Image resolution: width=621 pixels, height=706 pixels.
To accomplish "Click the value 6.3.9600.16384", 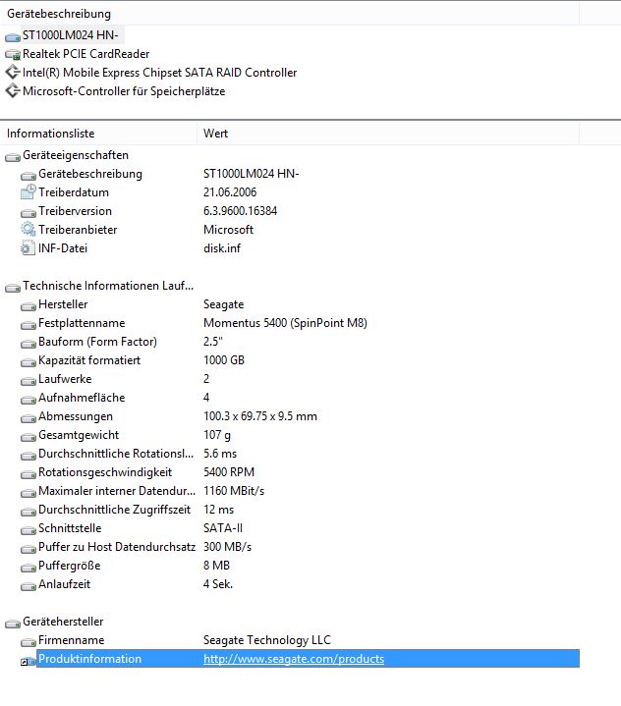I will pyautogui.click(x=240, y=211).
